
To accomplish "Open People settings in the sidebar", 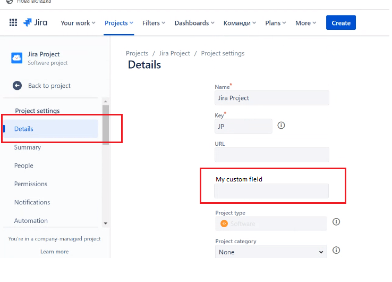I will click(24, 165).
